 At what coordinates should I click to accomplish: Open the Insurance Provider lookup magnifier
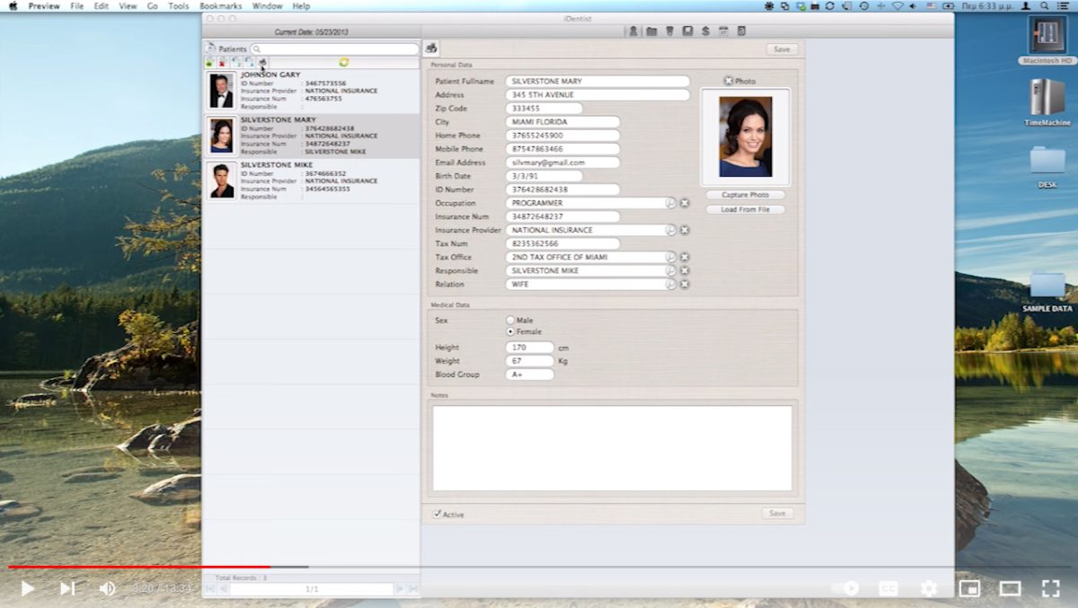(670, 230)
